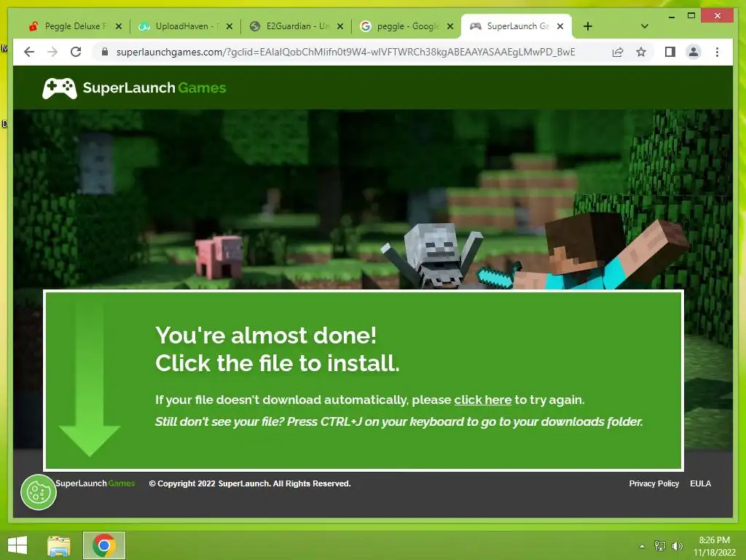This screenshot has width=746, height=560.
Task: Open the Privacy Policy link
Action: coord(653,483)
